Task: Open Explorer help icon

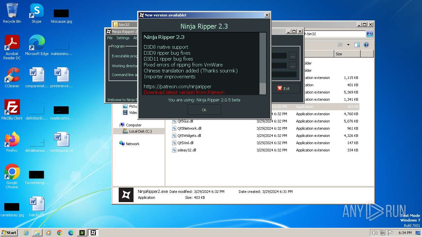Action: [366, 45]
